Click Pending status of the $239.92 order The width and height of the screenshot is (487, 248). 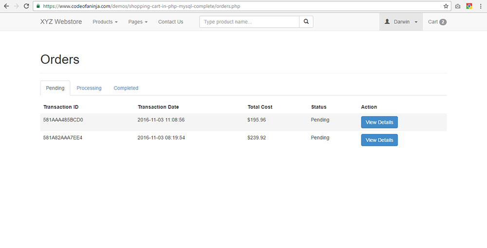coord(320,138)
